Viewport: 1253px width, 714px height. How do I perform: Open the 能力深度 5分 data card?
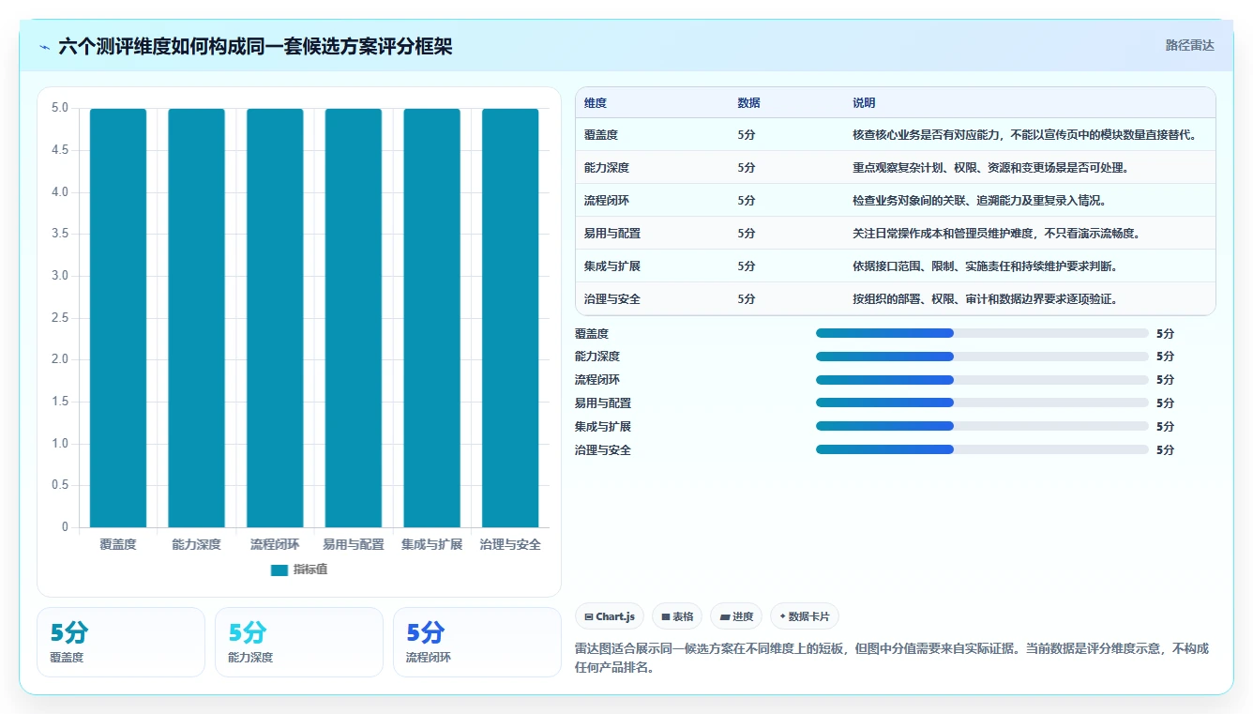point(299,642)
